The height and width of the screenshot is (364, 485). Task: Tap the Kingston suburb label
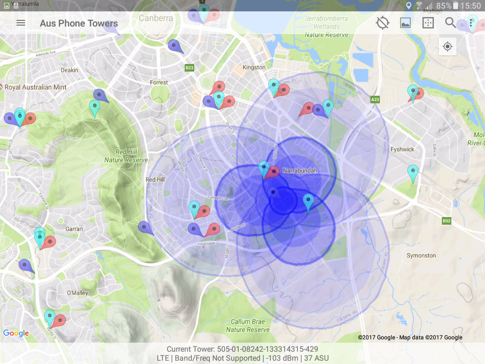click(x=254, y=67)
